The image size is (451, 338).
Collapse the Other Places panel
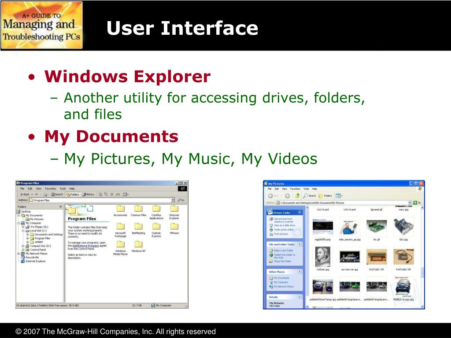click(299, 271)
